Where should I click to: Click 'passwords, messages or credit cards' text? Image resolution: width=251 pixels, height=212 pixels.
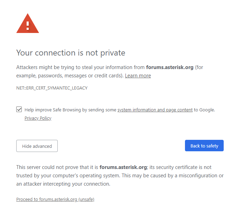(x=80, y=76)
